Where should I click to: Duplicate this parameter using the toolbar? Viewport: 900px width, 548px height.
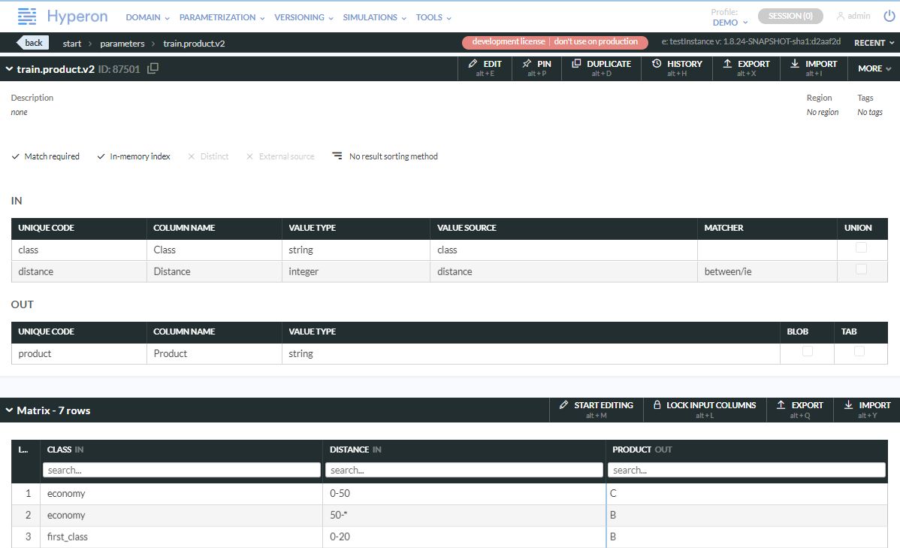[x=601, y=68]
